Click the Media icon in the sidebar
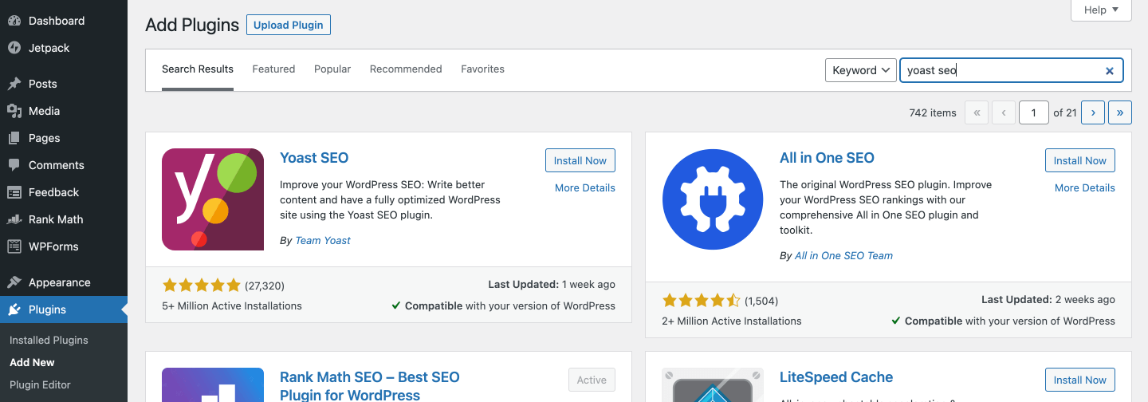This screenshot has width=1148, height=402. (x=14, y=111)
